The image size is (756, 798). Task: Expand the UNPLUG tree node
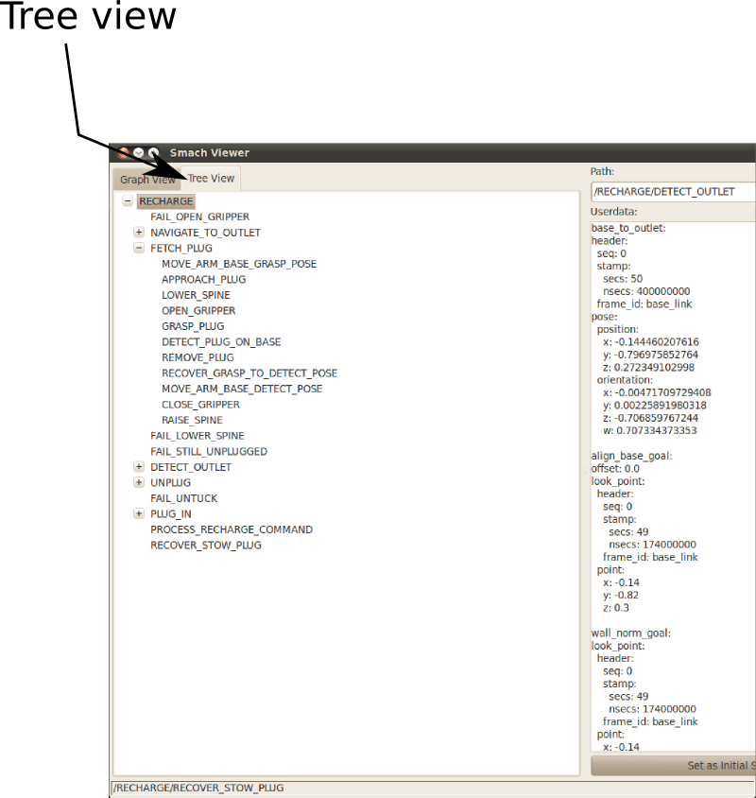(139, 483)
